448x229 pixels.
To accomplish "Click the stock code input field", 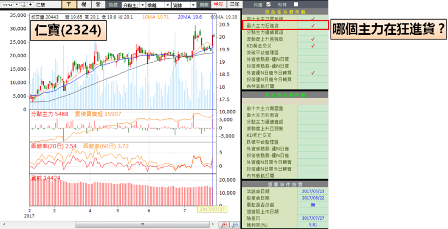I will tap(7, 4).
